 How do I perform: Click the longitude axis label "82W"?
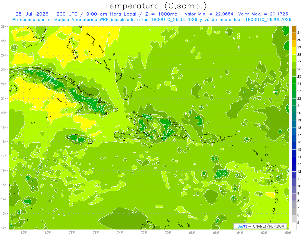[24, 232]
